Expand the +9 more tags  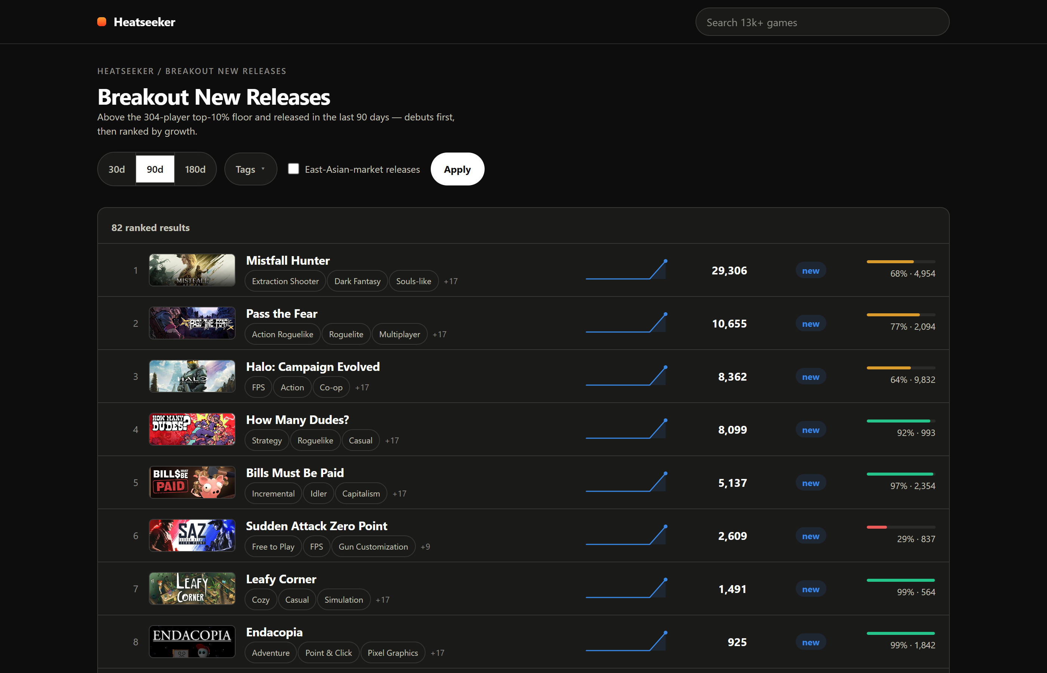(x=425, y=547)
